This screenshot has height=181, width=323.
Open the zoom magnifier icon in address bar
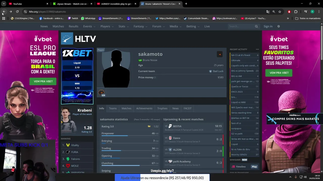click(274, 12)
